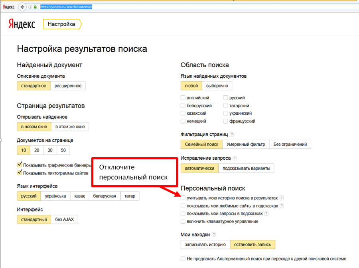Screen dimensions: 359x268
Task: Open help for Исправление запроса
Action: pos(235,158)
